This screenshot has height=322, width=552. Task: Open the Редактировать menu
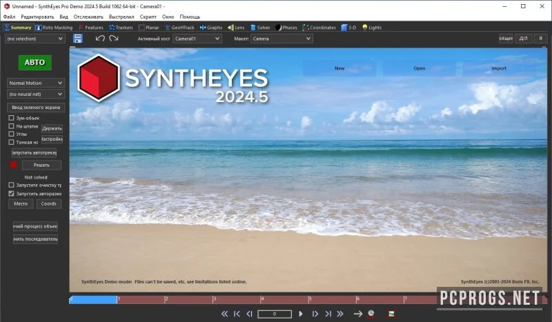coord(37,17)
